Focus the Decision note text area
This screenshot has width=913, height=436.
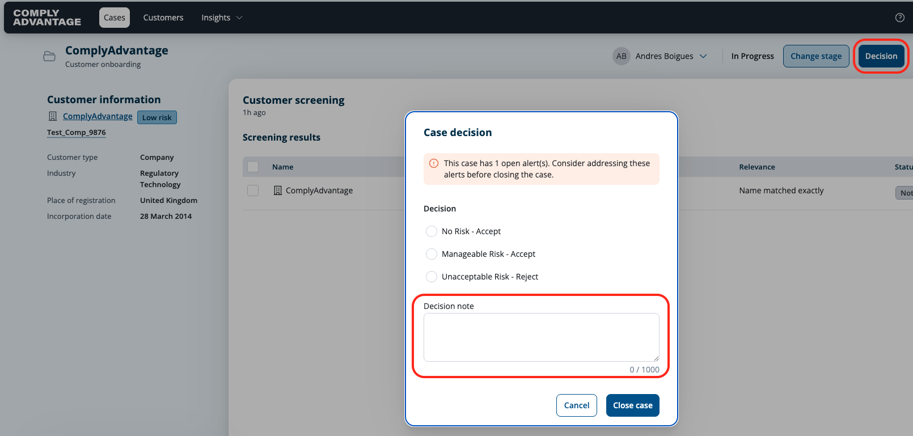click(542, 337)
